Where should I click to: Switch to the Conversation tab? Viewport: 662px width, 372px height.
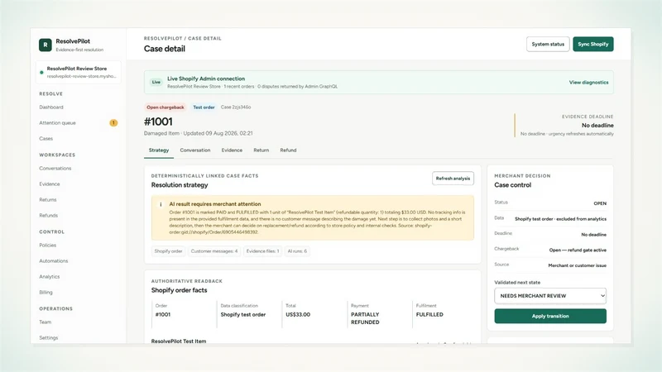pos(195,150)
